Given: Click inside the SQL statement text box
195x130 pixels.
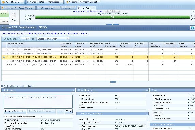Looking at the screenshot, I should coord(38,102).
